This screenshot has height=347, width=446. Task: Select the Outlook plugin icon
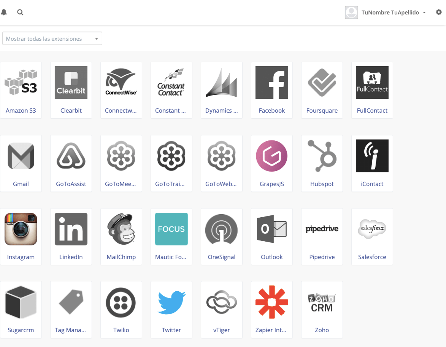coord(271,229)
